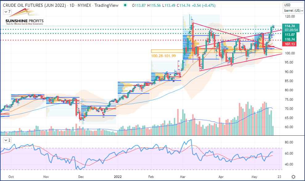Open chart settings gear icon

point(293,176)
